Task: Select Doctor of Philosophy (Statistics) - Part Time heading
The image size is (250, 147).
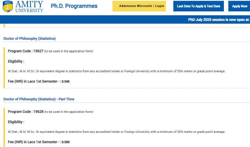Action: pos(39,99)
